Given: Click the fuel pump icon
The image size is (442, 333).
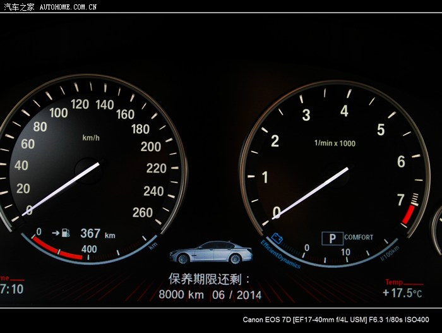Looking at the screenshot, I should pos(66,233).
